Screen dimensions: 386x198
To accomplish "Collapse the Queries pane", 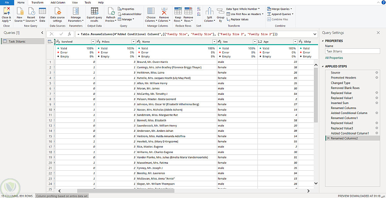I will 42,33.
